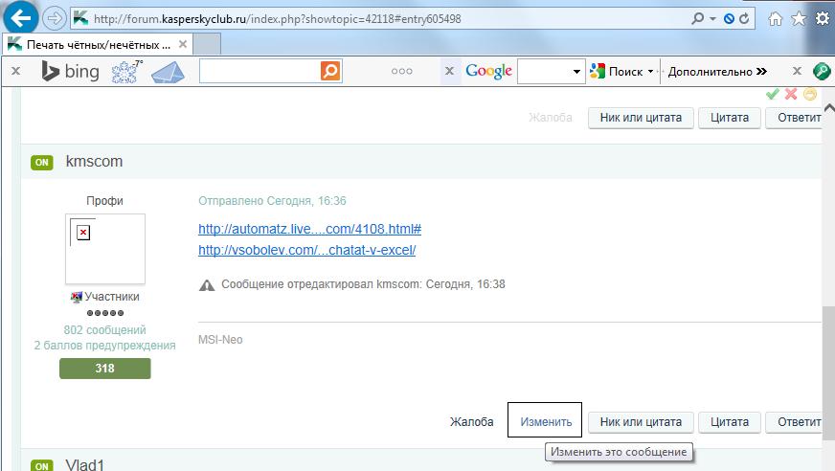Open the Vlad1 username profile
The height and width of the screenshot is (471, 835).
[x=85, y=464]
